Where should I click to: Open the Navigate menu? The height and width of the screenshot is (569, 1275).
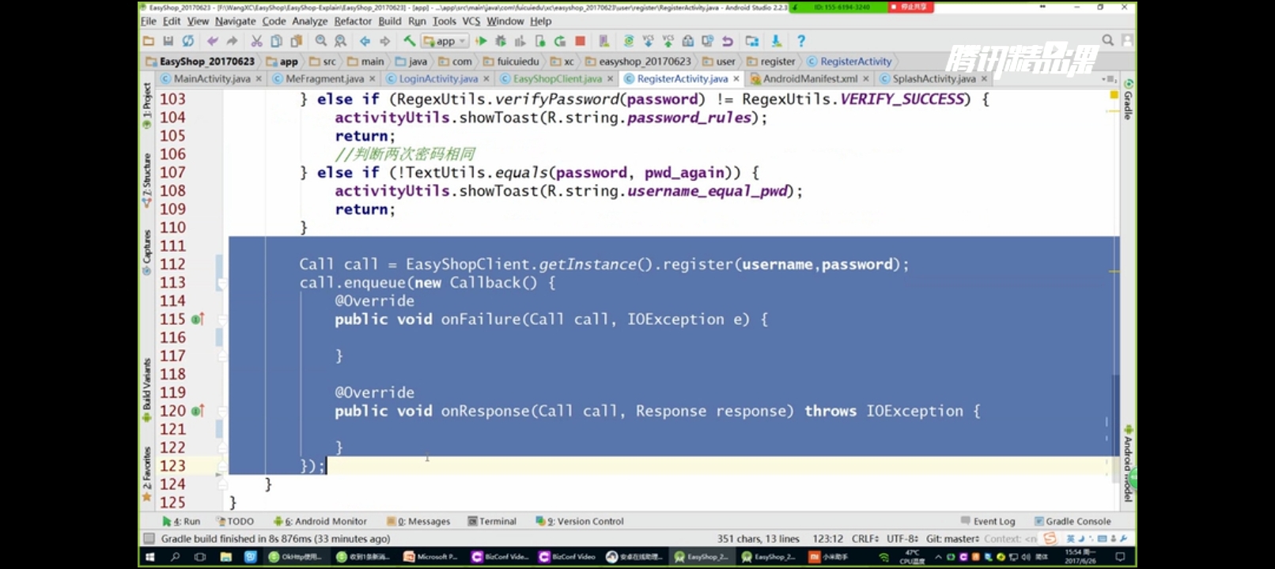235,21
